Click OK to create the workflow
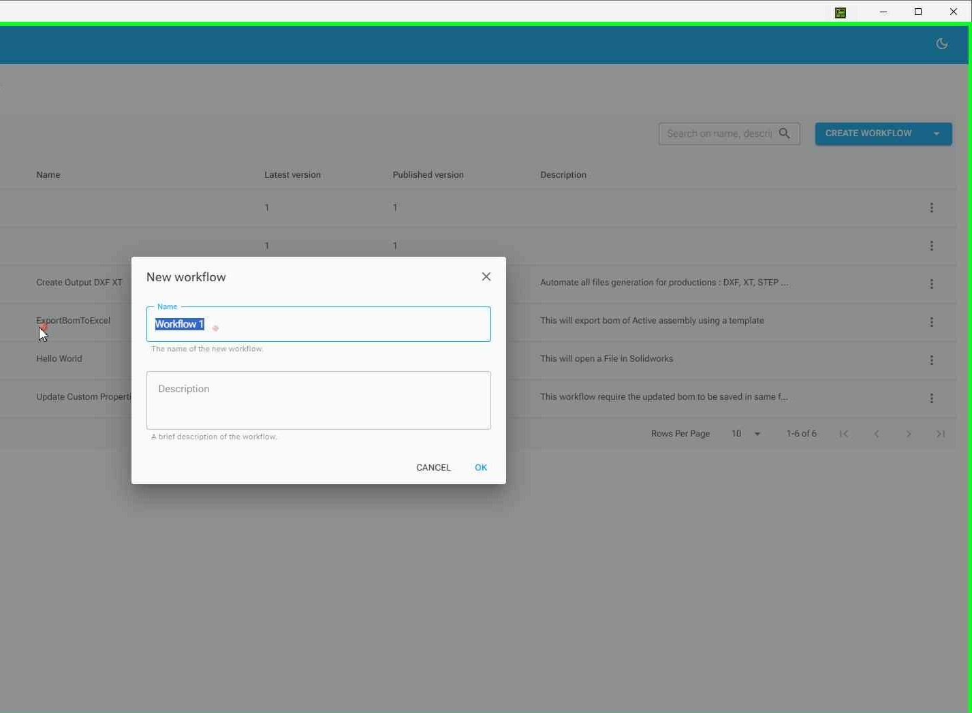The height and width of the screenshot is (713, 972). tap(481, 468)
